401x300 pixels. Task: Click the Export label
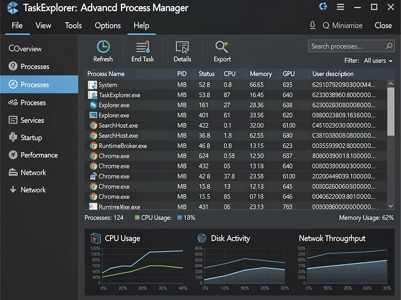click(222, 59)
